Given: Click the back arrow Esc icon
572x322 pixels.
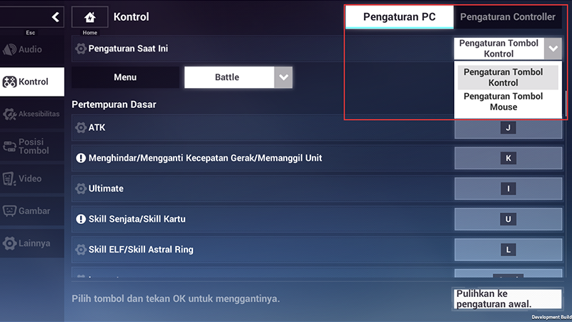Looking at the screenshot, I should (55, 16).
